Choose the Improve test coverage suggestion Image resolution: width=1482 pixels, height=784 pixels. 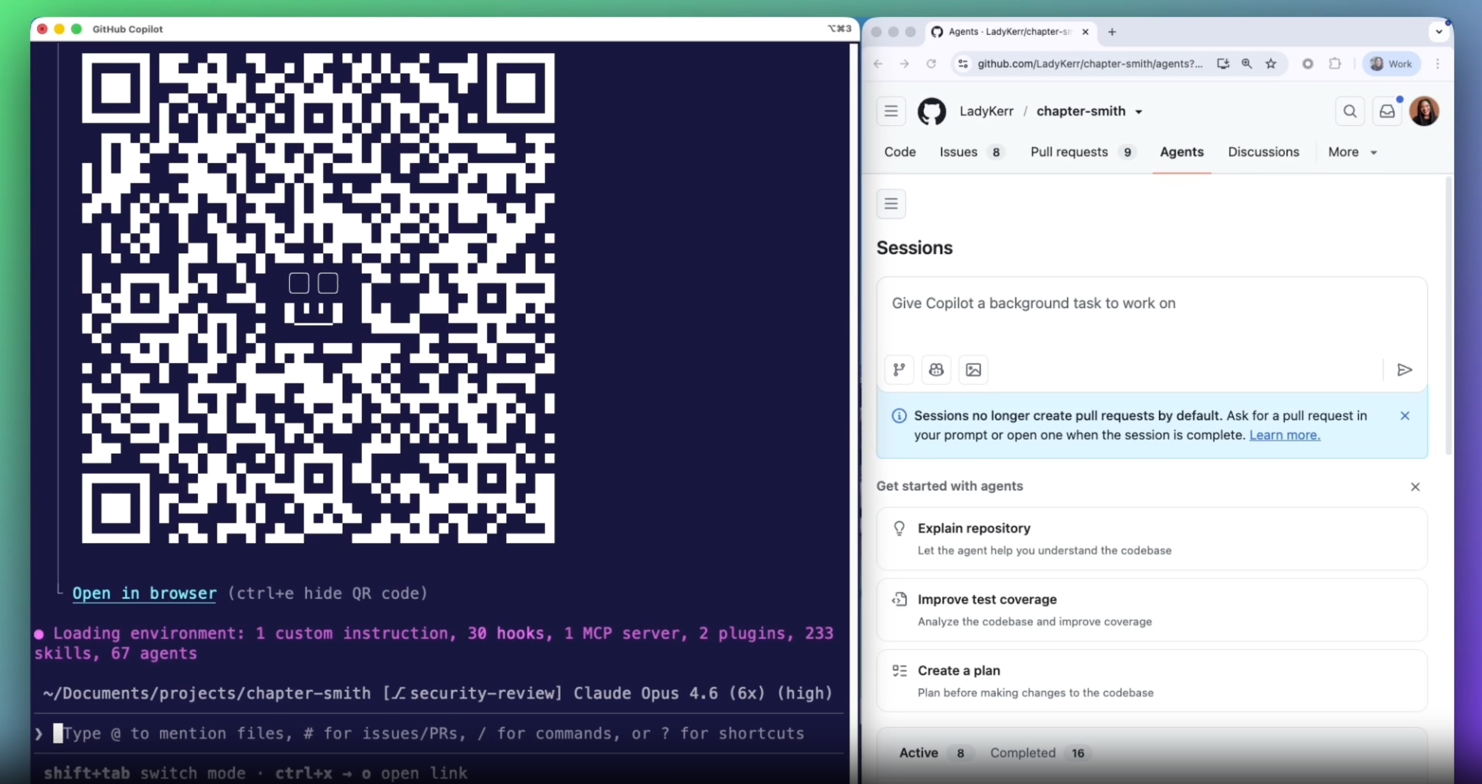click(x=1152, y=610)
